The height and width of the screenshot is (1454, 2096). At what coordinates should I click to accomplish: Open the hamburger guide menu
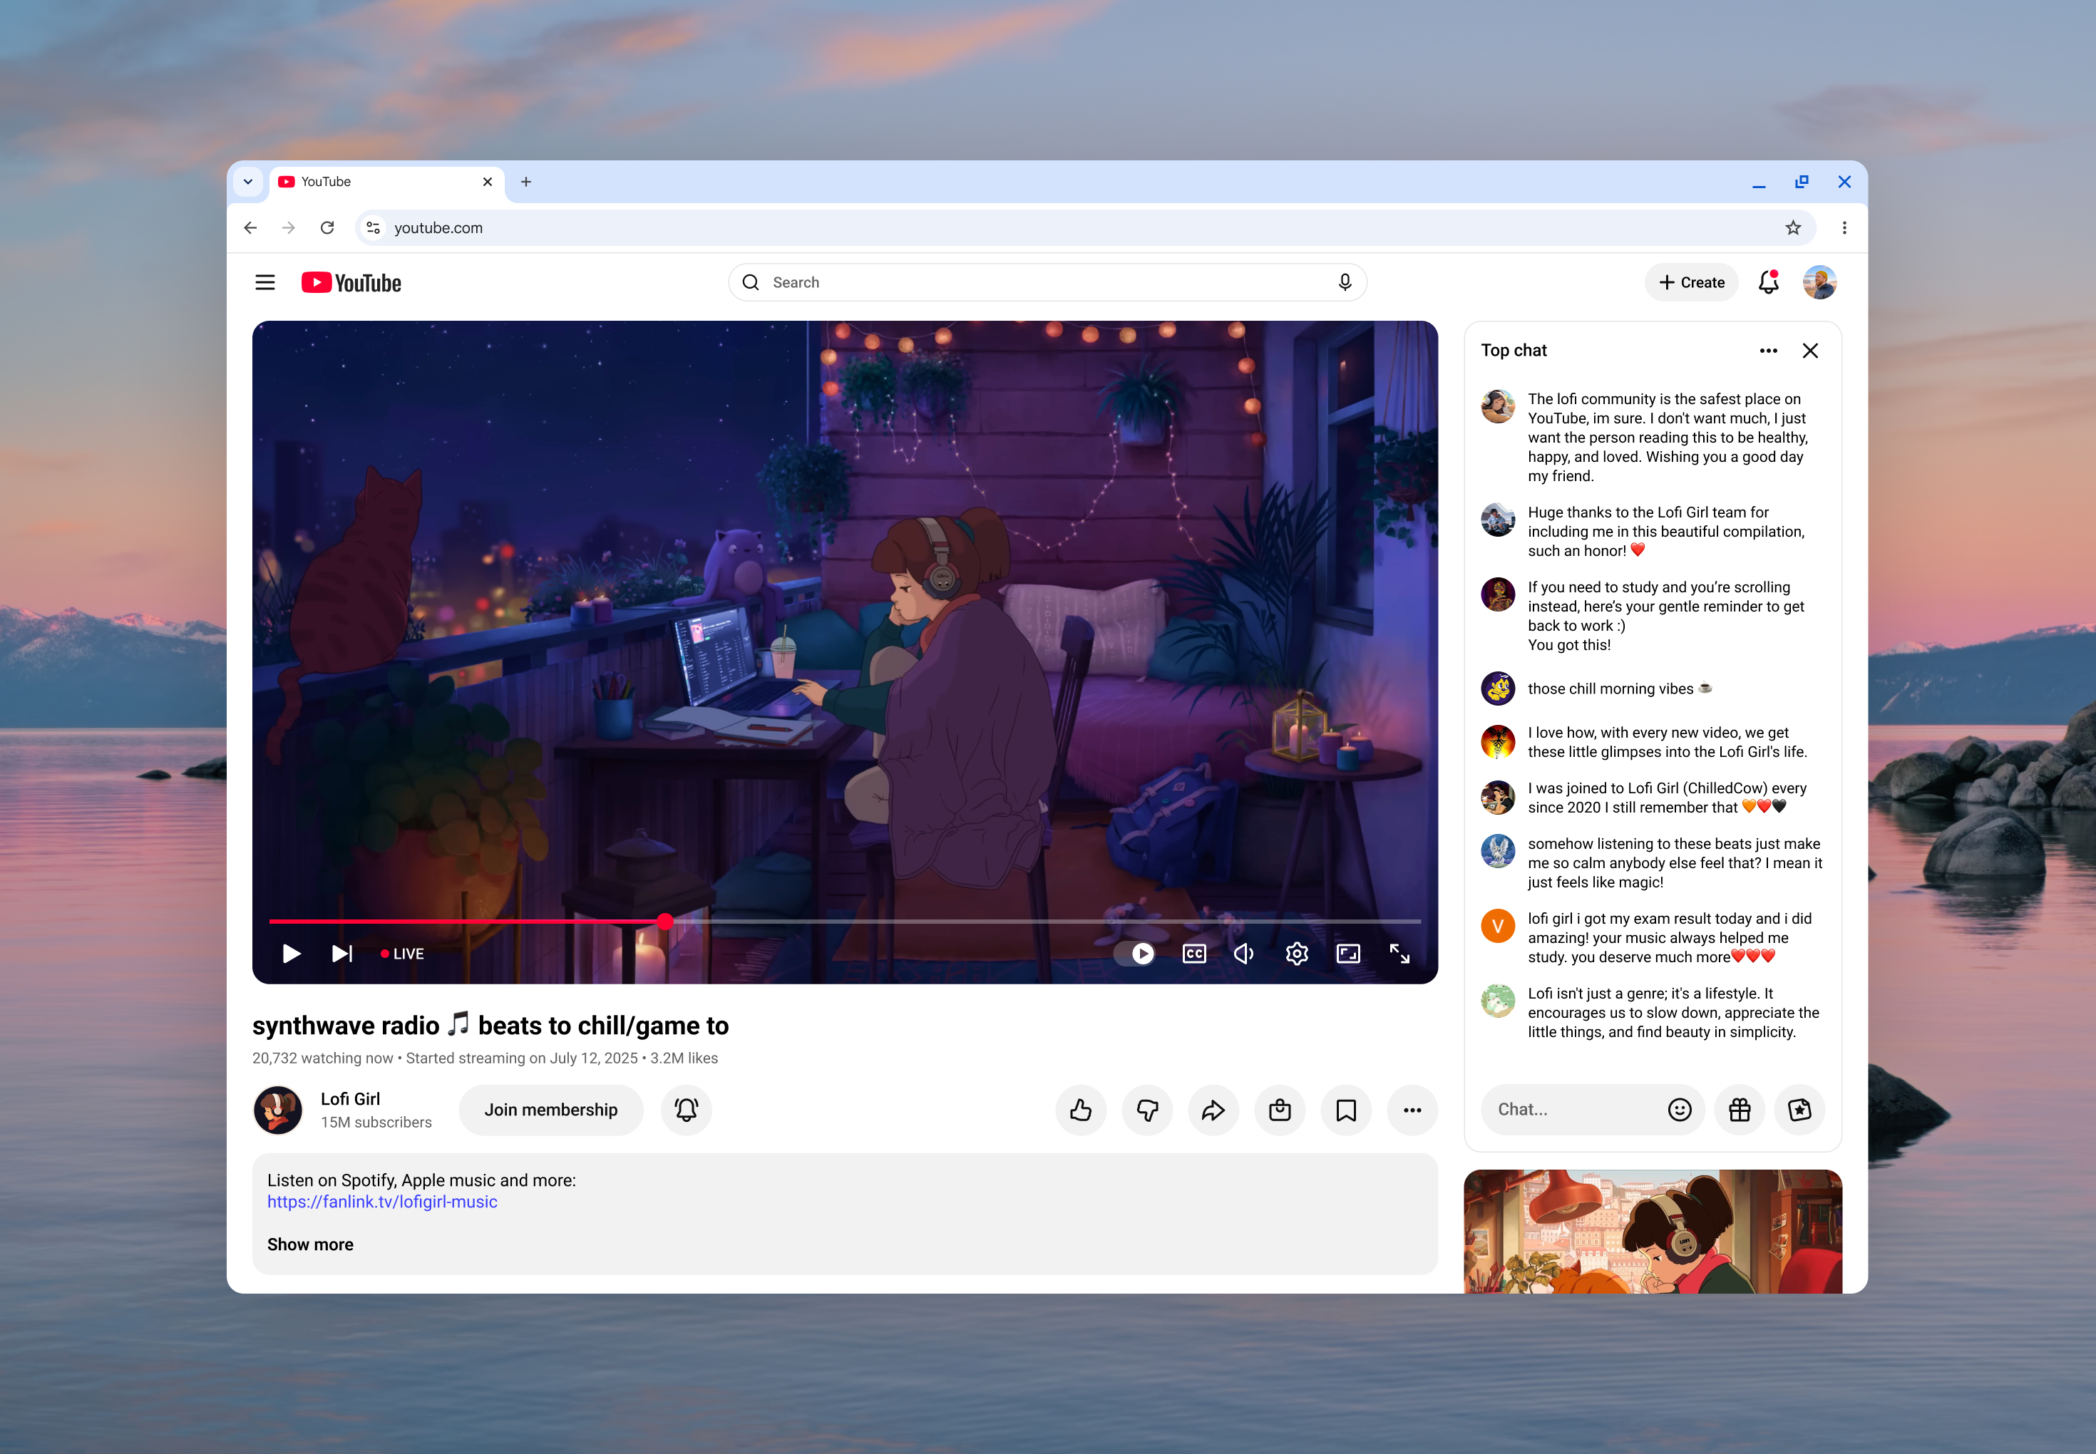pos(265,282)
